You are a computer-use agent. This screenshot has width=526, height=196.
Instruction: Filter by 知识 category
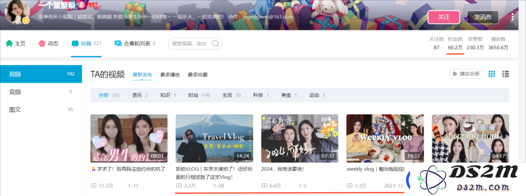(x=168, y=95)
